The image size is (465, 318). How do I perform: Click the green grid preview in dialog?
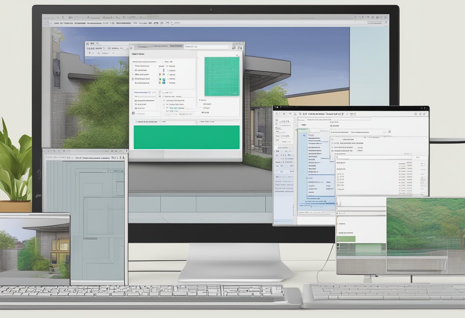pyautogui.click(x=221, y=76)
